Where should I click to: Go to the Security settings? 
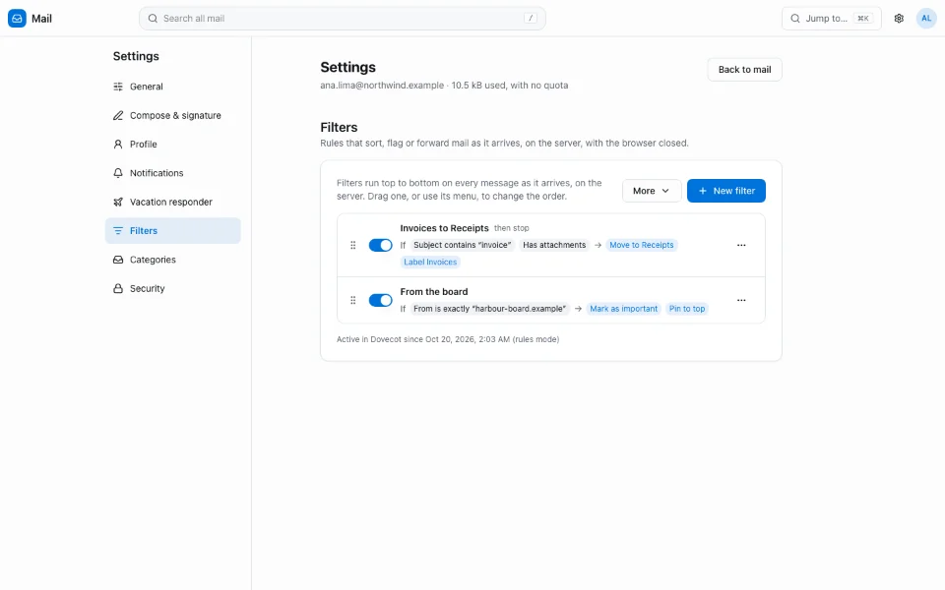[x=173, y=289]
